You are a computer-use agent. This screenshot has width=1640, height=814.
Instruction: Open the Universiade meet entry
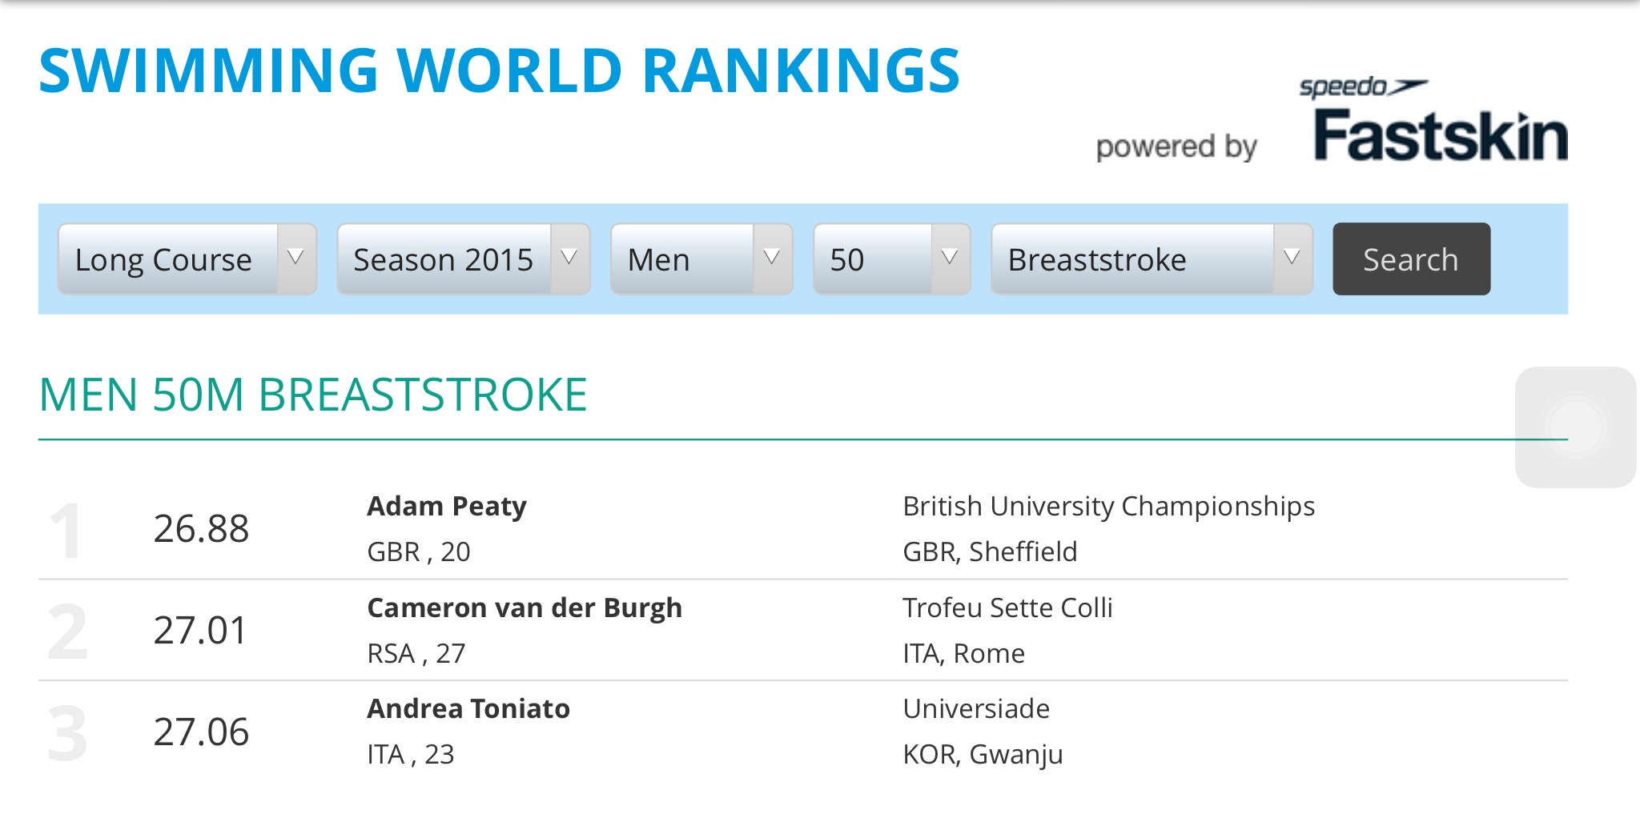point(976,709)
